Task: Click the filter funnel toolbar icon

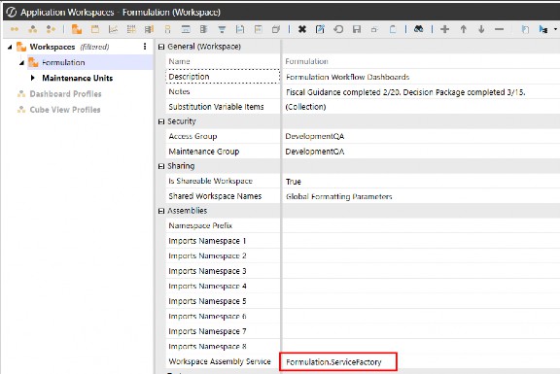Action: pyautogui.click(x=222, y=29)
